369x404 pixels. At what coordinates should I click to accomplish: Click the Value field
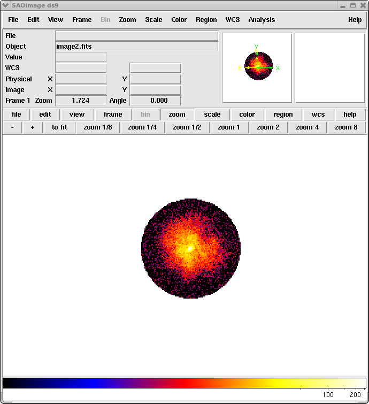(x=81, y=57)
